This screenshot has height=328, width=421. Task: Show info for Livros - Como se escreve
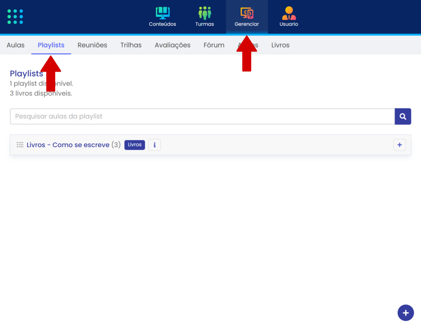tap(154, 145)
